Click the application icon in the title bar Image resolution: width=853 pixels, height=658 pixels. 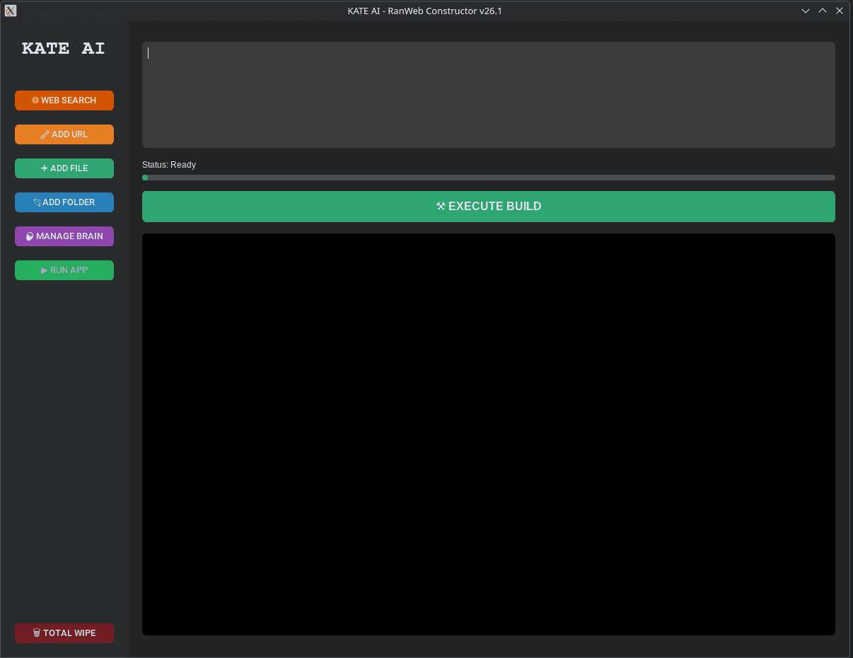[11, 11]
